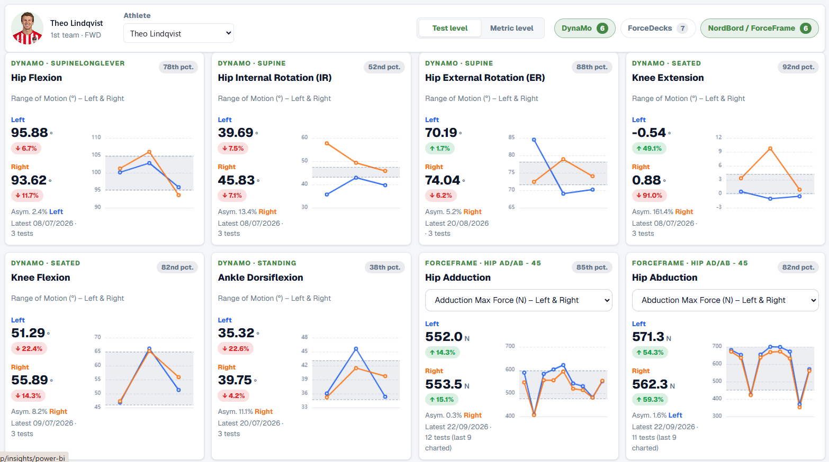Click the 553.5 N right value in Hip Adduction

[x=447, y=384]
